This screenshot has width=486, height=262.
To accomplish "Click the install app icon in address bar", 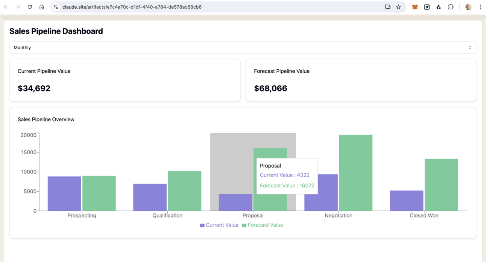I will pyautogui.click(x=388, y=7).
